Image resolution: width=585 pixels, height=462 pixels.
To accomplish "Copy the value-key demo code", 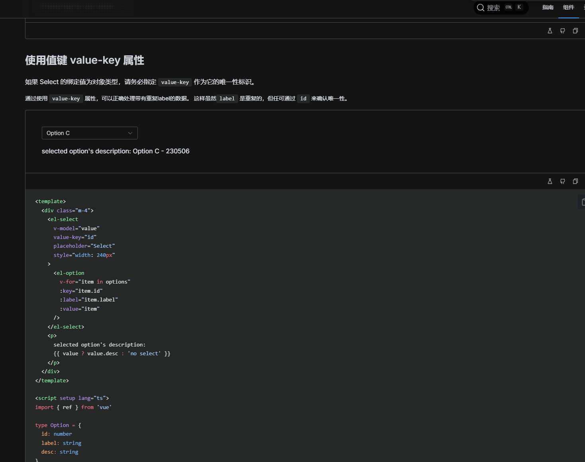I will click(575, 181).
